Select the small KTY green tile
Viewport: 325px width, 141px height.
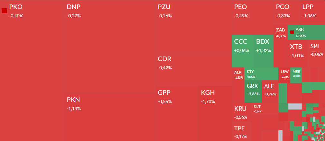261,74
